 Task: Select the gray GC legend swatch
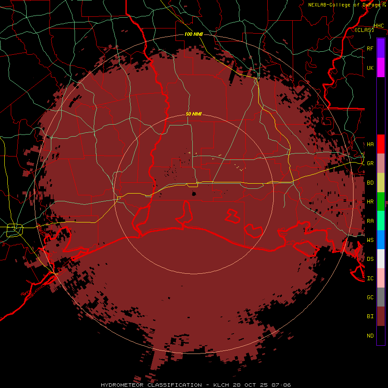381,297
